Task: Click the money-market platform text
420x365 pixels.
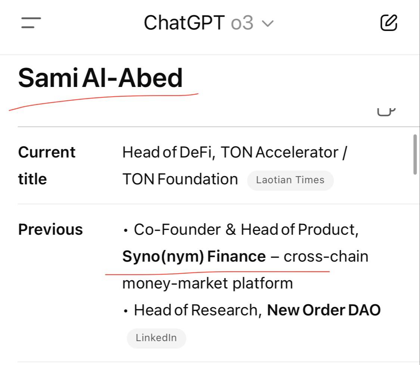Action: pyautogui.click(x=208, y=283)
